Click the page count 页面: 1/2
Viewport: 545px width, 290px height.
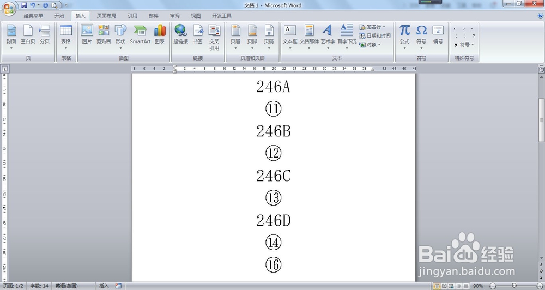point(13,286)
